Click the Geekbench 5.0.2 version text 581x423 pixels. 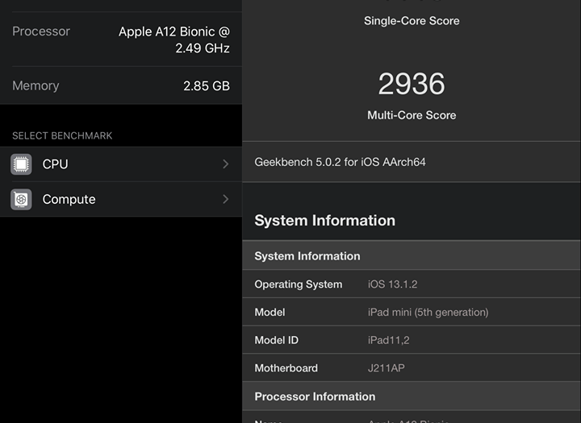pos(340,162)
